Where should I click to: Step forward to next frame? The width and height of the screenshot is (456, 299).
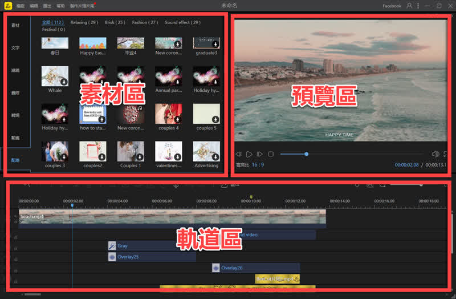point(260,154)
